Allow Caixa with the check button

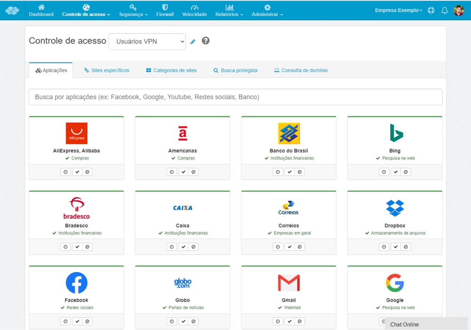[184, 247]
